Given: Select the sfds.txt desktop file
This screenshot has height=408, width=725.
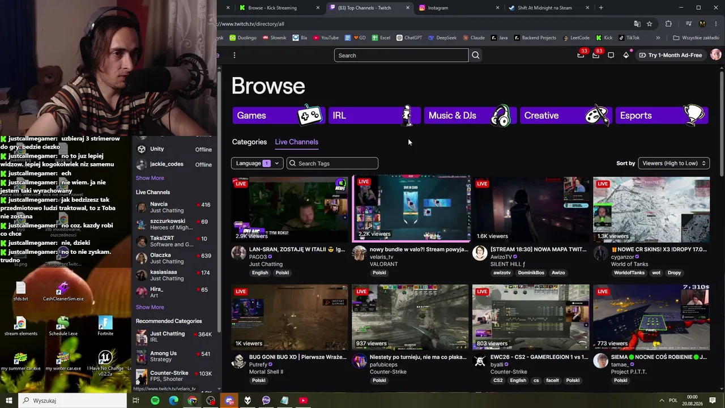Looking at the screenshot, I should point(21,292).
